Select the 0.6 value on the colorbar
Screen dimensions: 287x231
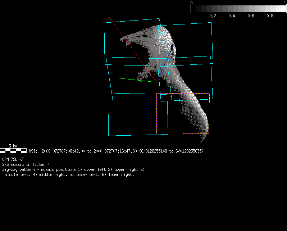250,16
